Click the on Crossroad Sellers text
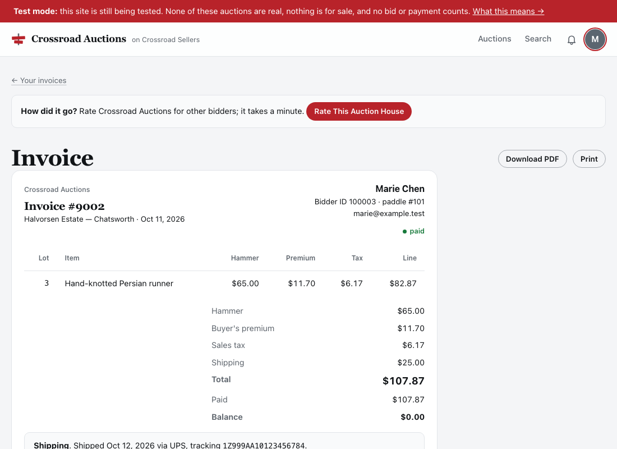 [x=165, y=40]
